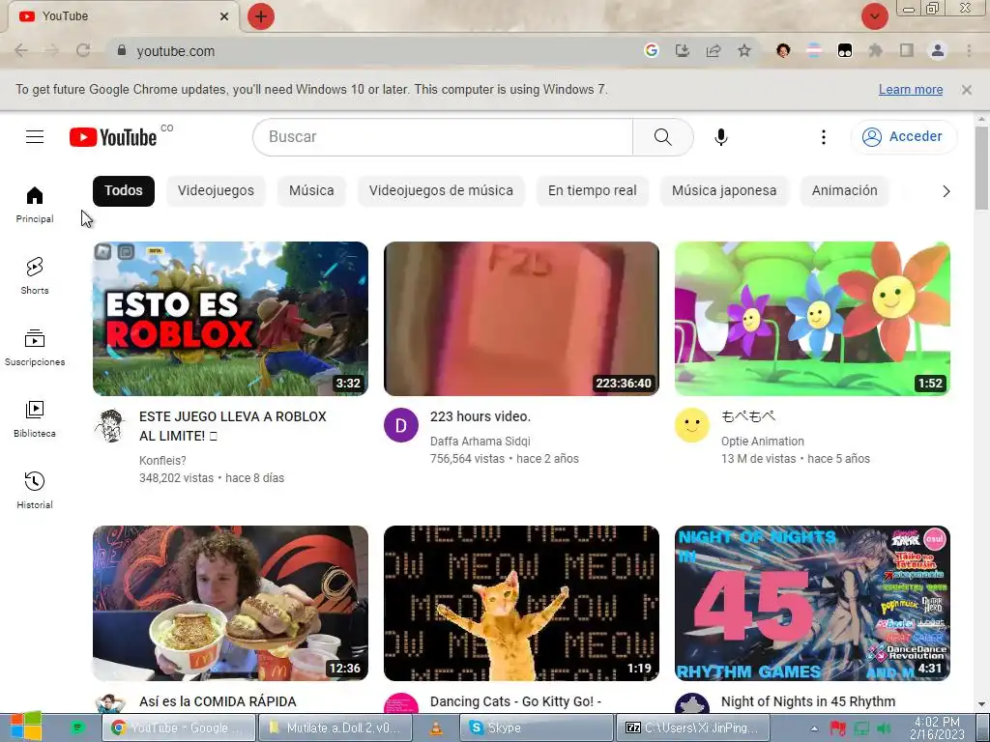Bookmark this page with the star
Image resolution: width=990 pixels, height=742 pixels.
pos(744,50)
